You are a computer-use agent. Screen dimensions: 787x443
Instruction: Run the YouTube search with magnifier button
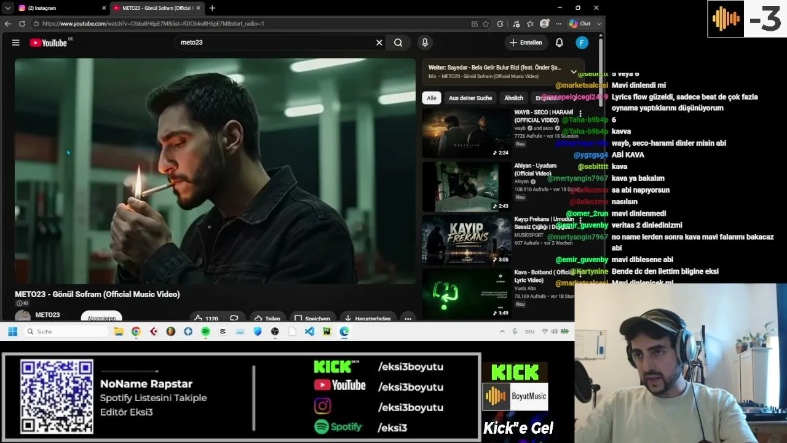398,42
